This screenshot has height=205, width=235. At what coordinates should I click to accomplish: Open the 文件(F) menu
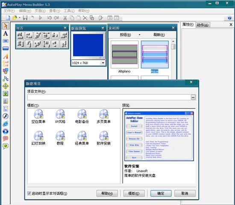[9, 11]
